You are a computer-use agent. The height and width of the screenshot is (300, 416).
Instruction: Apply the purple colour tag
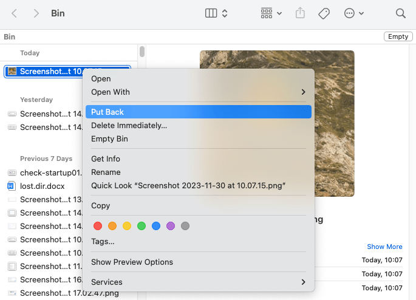[171, 226]
